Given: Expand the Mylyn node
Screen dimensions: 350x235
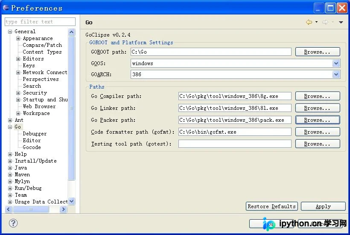Looking at the screenshot, I should pos(10,182).
